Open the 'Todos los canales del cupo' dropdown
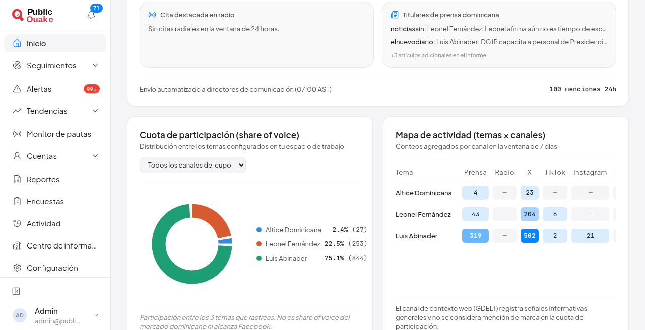 192,165
